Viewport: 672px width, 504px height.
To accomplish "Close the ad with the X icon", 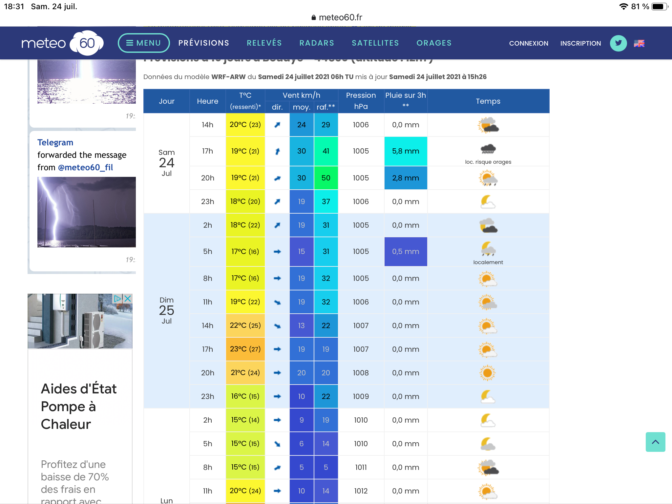I will tap(128, 299).
